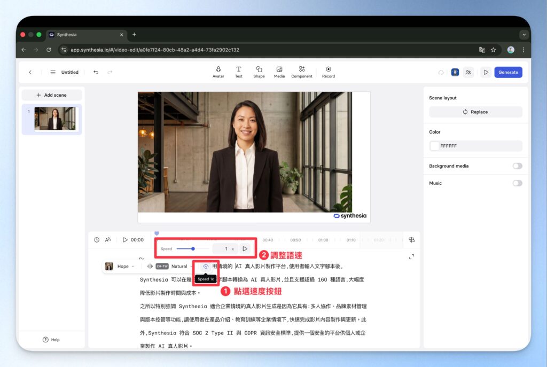Open the hamburger menu beside Untitled
The width and height of the screenshot is (547, 367).
point(53,72)
